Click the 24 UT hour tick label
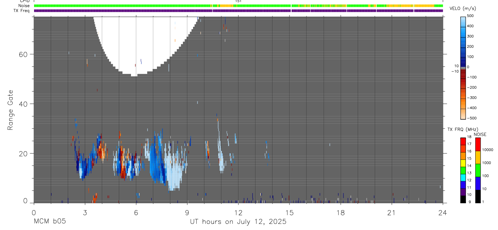This screenshot has height=230, width=498. click(x=443, y=213)
